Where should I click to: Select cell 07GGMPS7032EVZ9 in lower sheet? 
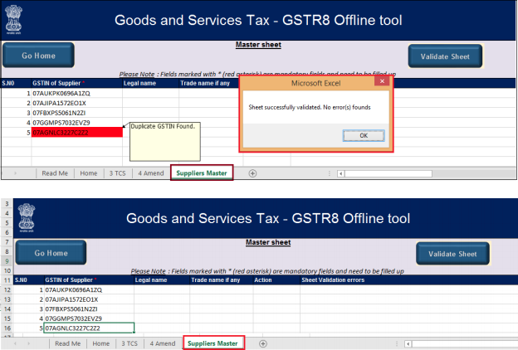[x=89, y=318]
